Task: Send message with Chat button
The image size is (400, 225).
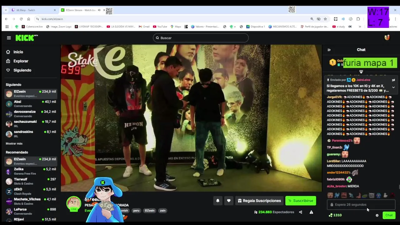Action: 389,215
